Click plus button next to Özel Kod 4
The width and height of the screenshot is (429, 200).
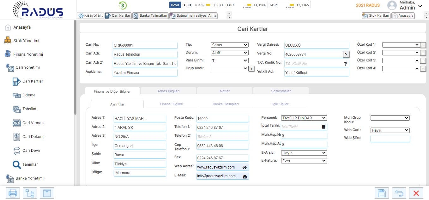pos(423,69)
